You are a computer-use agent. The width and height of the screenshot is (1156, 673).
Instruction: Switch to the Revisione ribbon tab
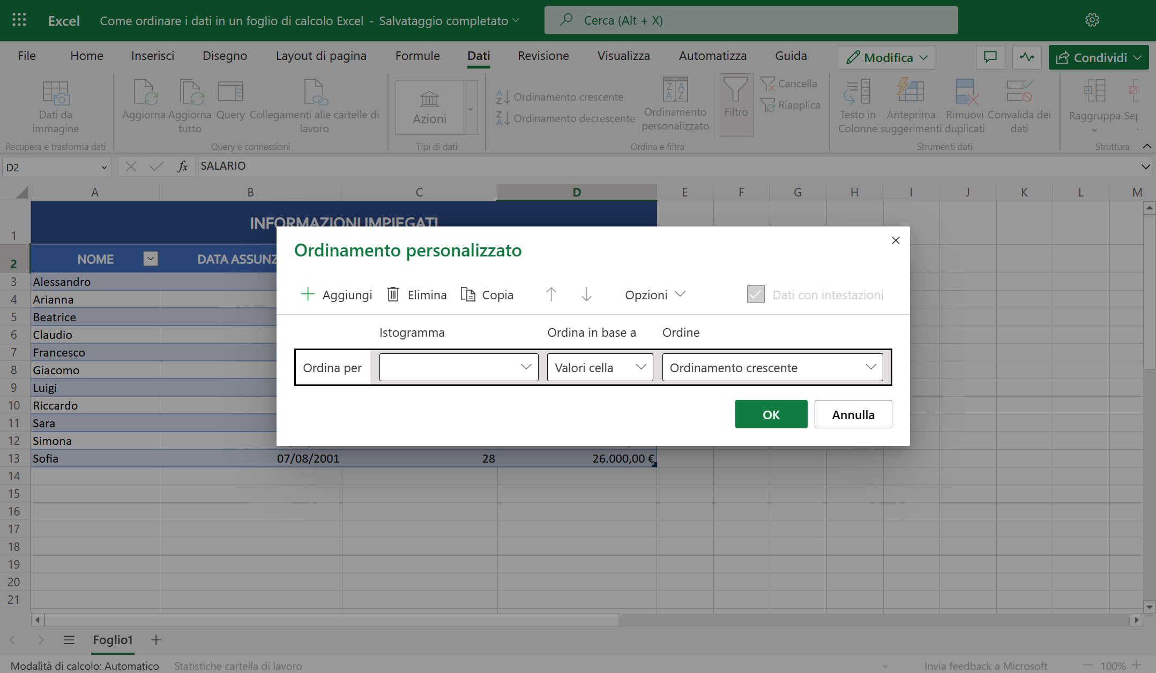[543, 56]
